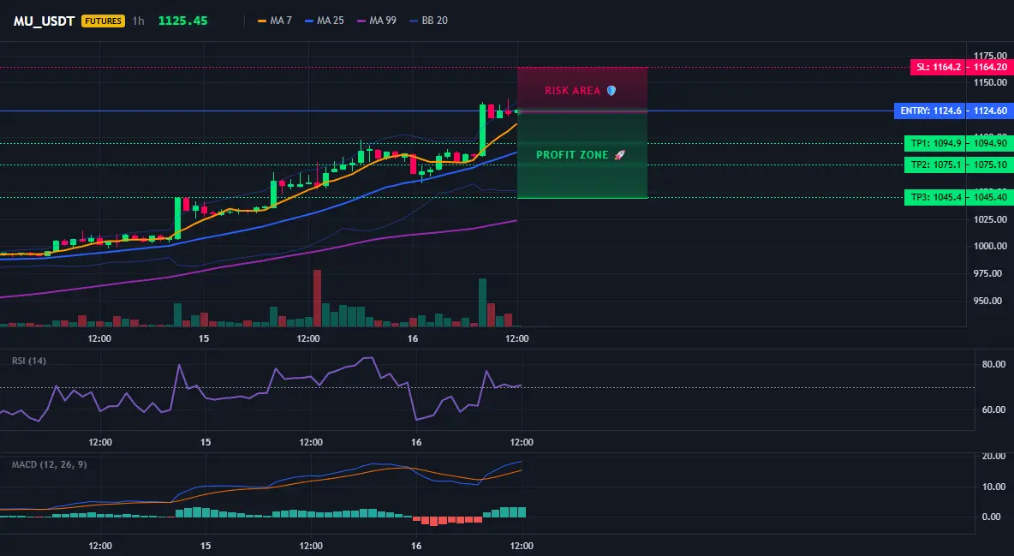Viewport: 1014px width, 556px height.
Task: Click the shield icon in risk area
Action: coord(611,91)
